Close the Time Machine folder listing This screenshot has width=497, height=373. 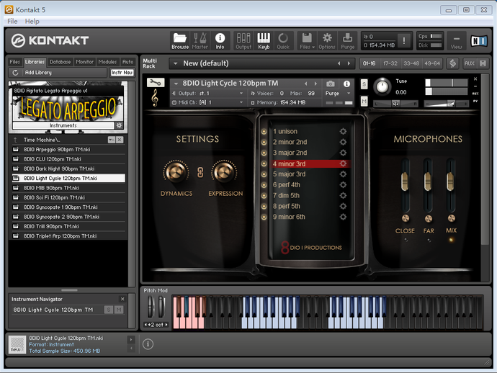[x=120, y=140]
